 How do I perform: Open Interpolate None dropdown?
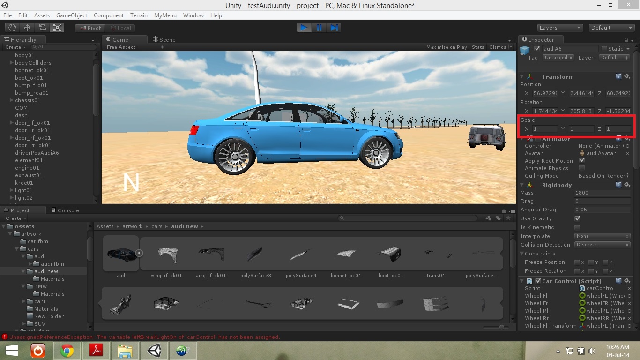(602, 236)
